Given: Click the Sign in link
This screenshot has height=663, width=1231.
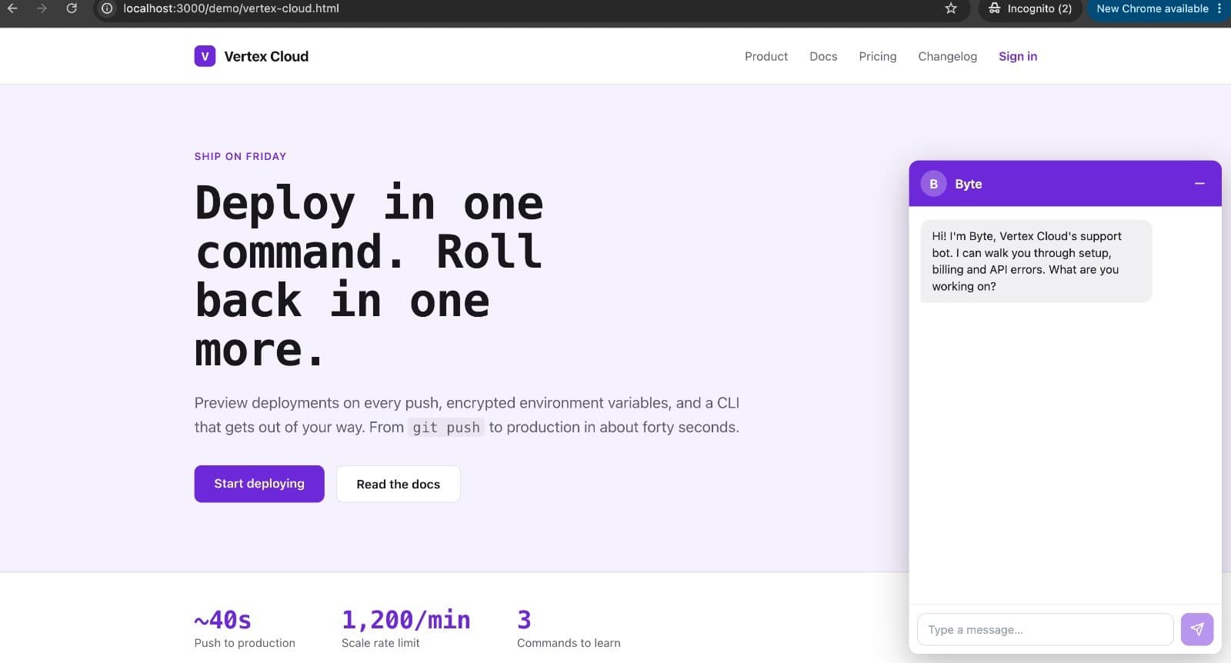Looking at the screenshot, I should [x=1018, y=56].
